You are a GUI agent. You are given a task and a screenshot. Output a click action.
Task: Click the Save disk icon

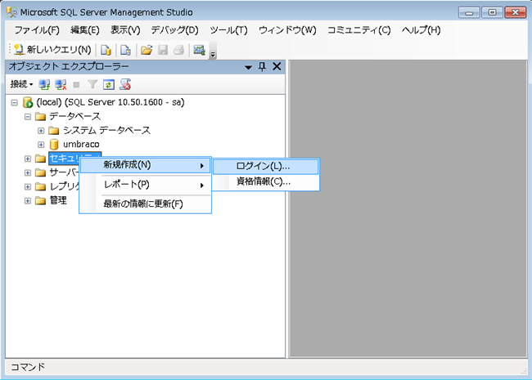tap(163, 50)
